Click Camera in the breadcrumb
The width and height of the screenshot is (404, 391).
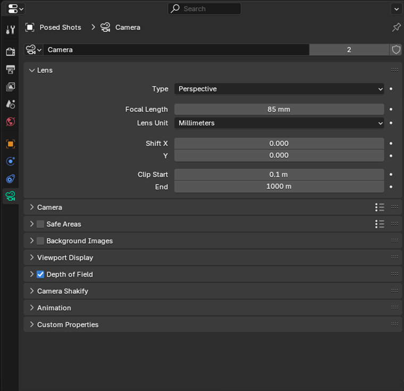[128, 27]
